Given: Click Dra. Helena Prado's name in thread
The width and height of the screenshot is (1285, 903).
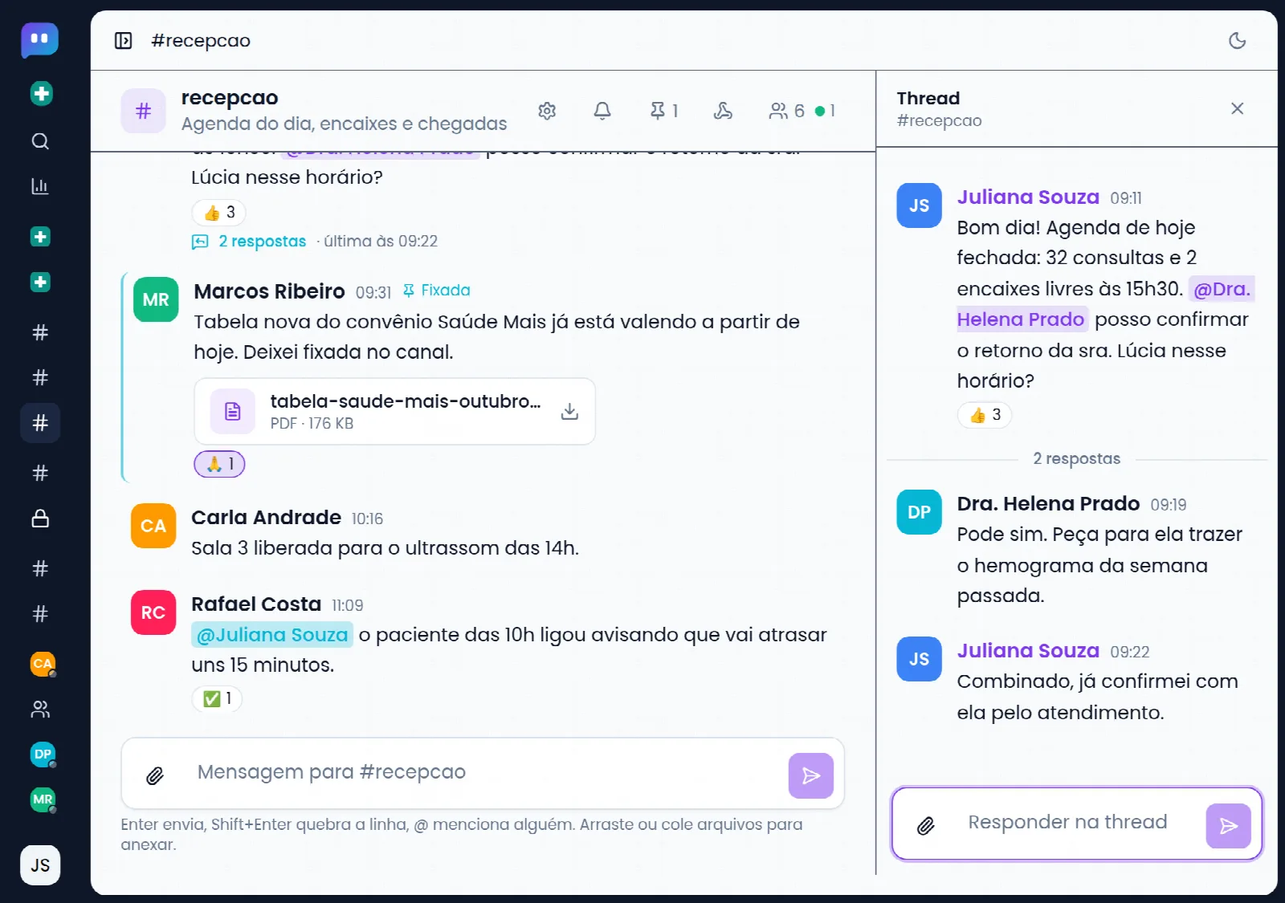Looking at the screenshot, I should tap(1048, 504).
